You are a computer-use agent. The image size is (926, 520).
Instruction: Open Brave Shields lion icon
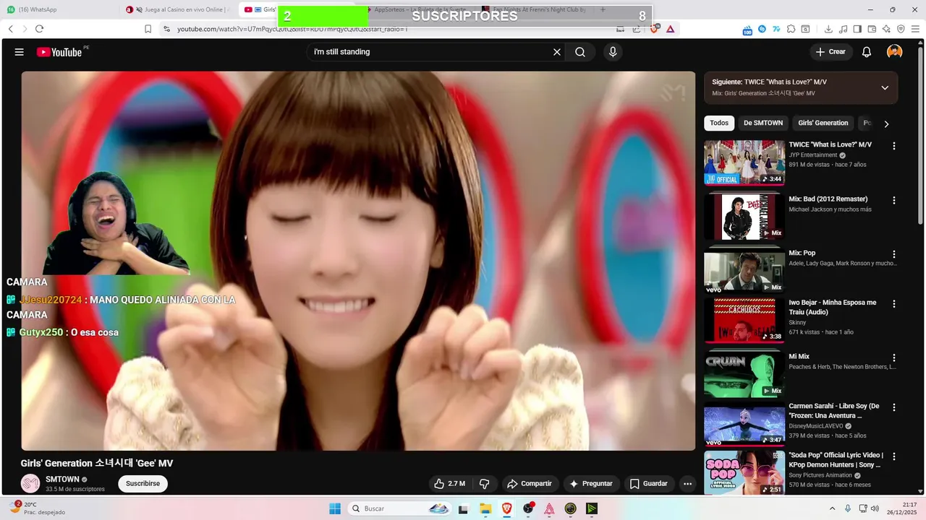pyautogui.click(x=655, y=29)
